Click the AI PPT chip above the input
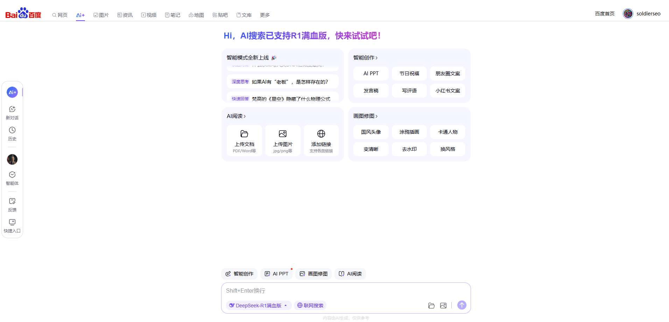This screenshot has width=669, height=322. pyautogui.click(x=276, y=274)
